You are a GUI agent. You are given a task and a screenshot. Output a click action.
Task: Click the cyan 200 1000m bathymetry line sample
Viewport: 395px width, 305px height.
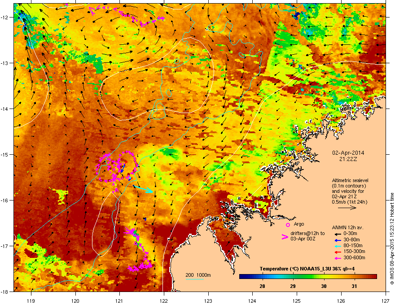tap(195, 279)
